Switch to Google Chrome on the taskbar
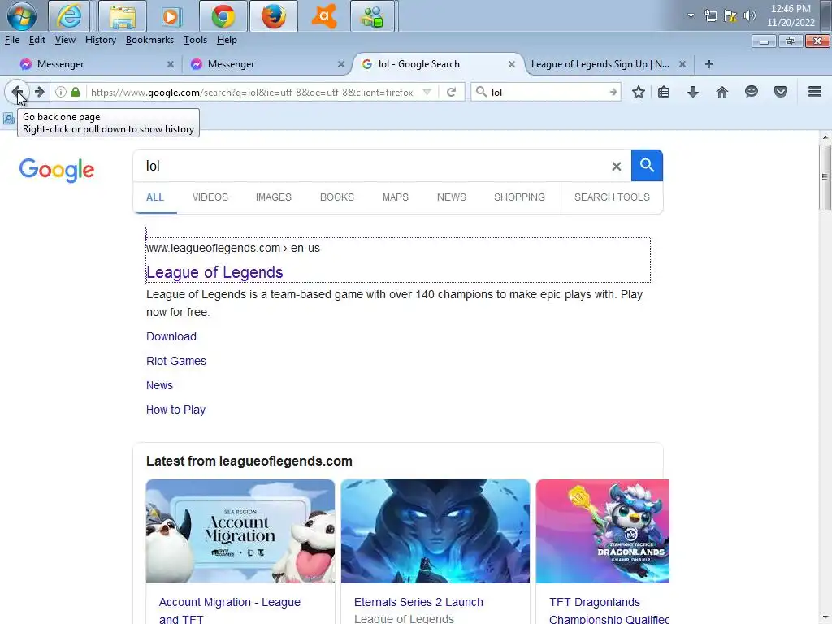Screen dimensions: 832x624 pos(223,16)
